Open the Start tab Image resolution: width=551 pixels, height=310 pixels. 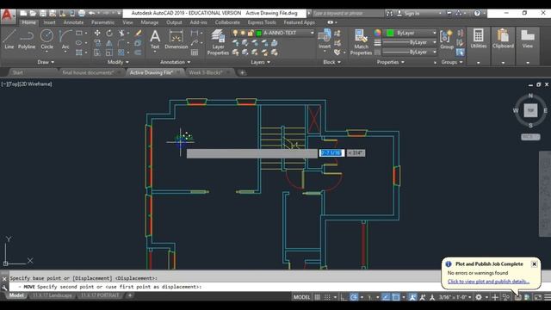coord(17,72)
